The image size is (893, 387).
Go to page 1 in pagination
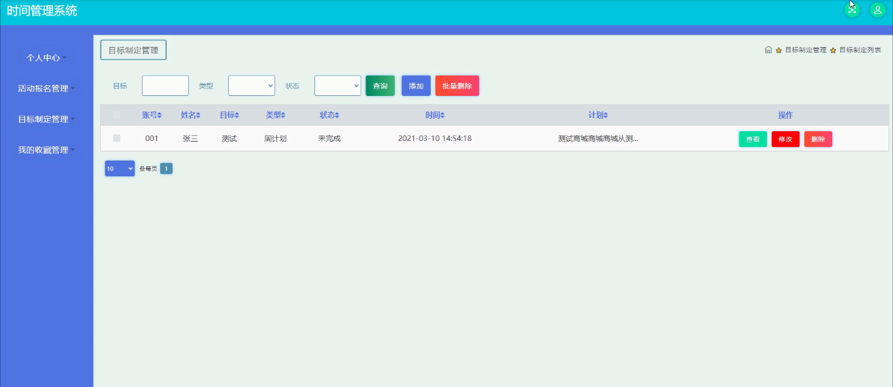point(166,168)
